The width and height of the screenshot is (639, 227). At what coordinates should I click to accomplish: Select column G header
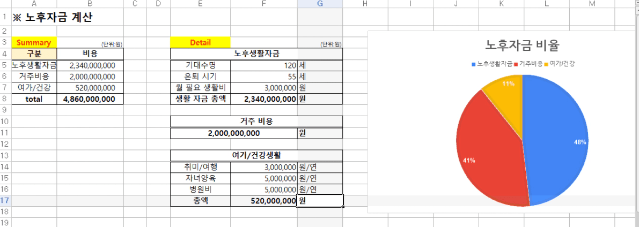click(x=320, y=4)
